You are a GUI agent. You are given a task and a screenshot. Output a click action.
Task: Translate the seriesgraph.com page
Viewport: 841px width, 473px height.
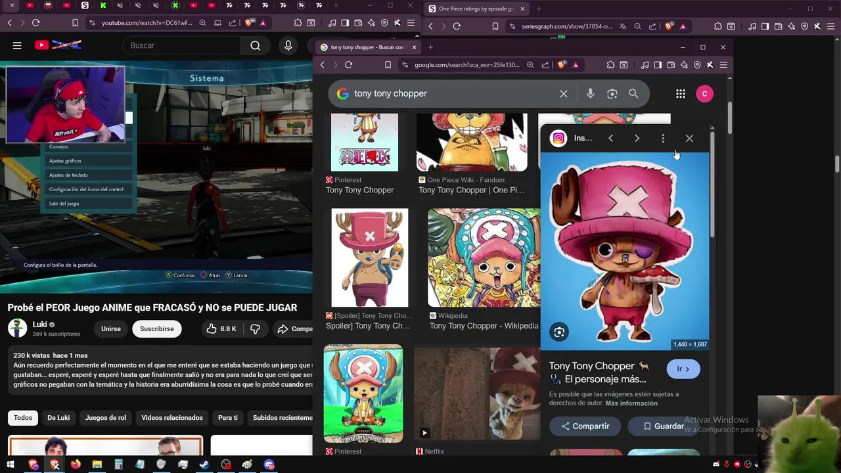click(x=623, y=26)
